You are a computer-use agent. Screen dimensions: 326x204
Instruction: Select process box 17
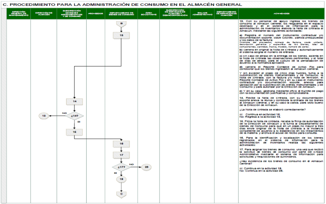(121, 155)
